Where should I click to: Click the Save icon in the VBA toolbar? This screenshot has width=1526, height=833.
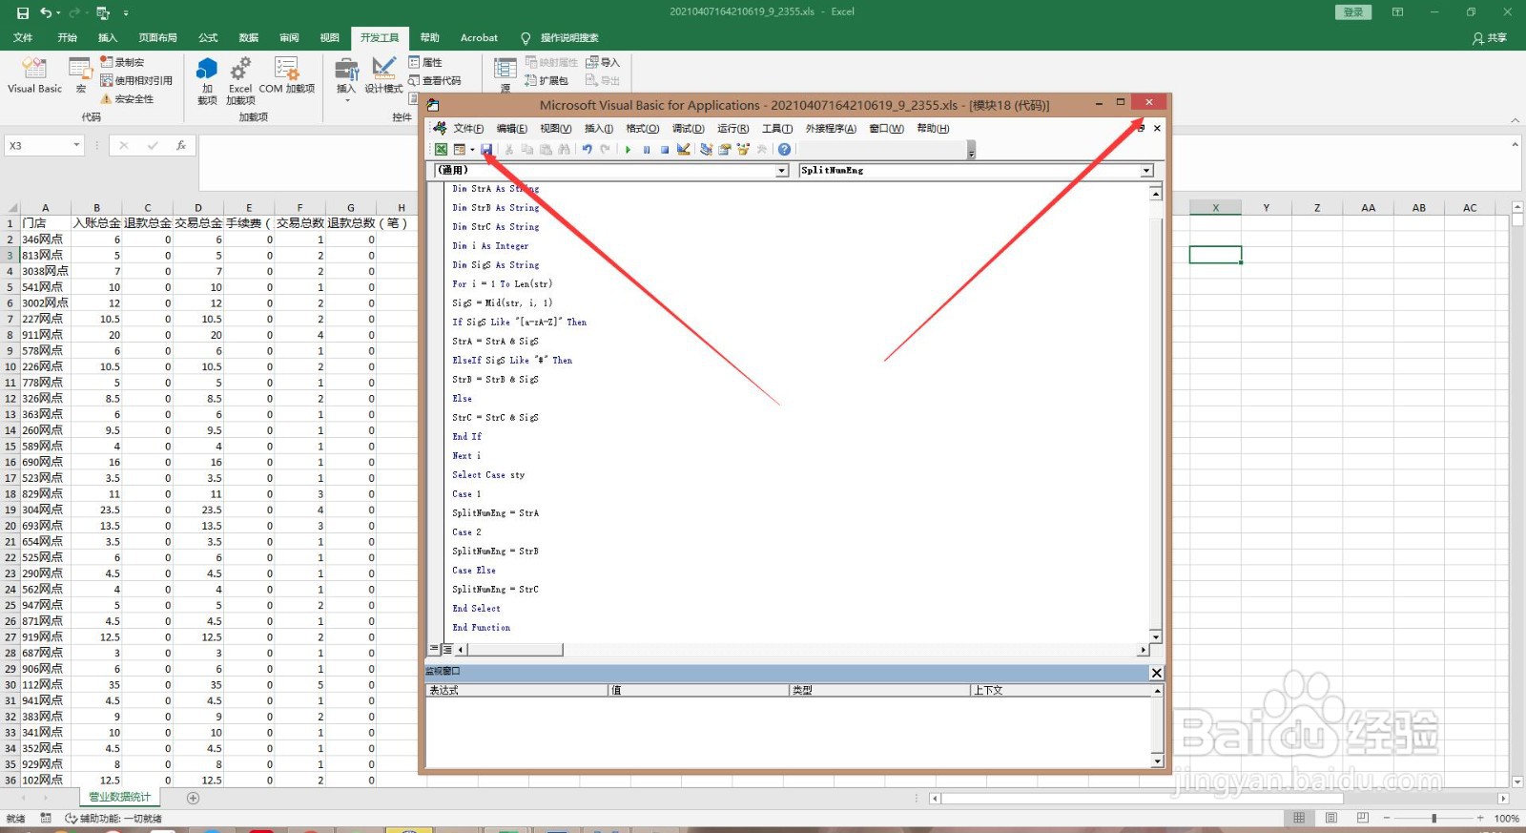(x=486, y=149)
